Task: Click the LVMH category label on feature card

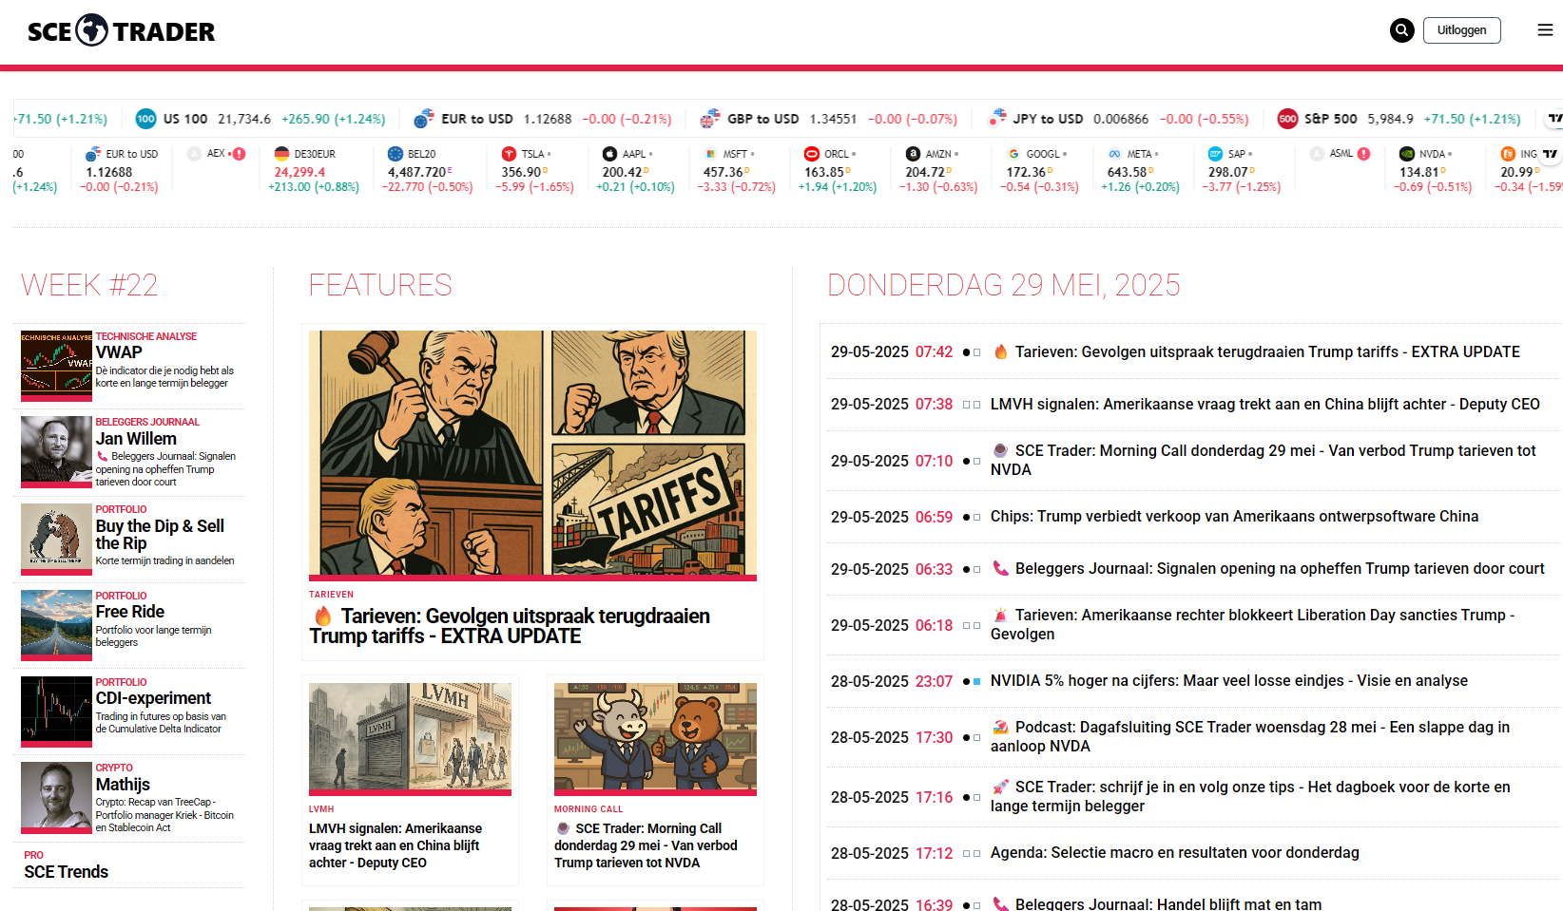Action: (x=321, y=809)
